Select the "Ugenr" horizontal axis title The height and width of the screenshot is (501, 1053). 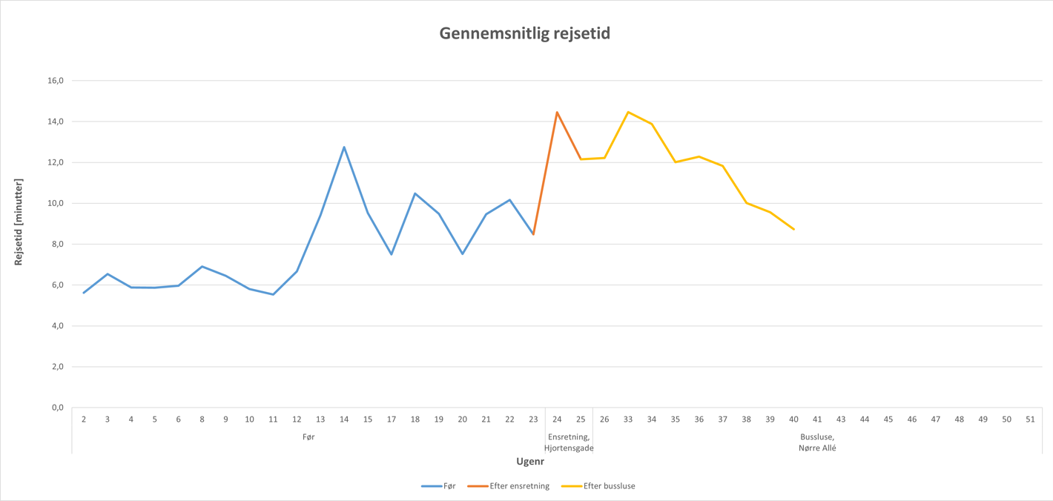tap(530, 461)
